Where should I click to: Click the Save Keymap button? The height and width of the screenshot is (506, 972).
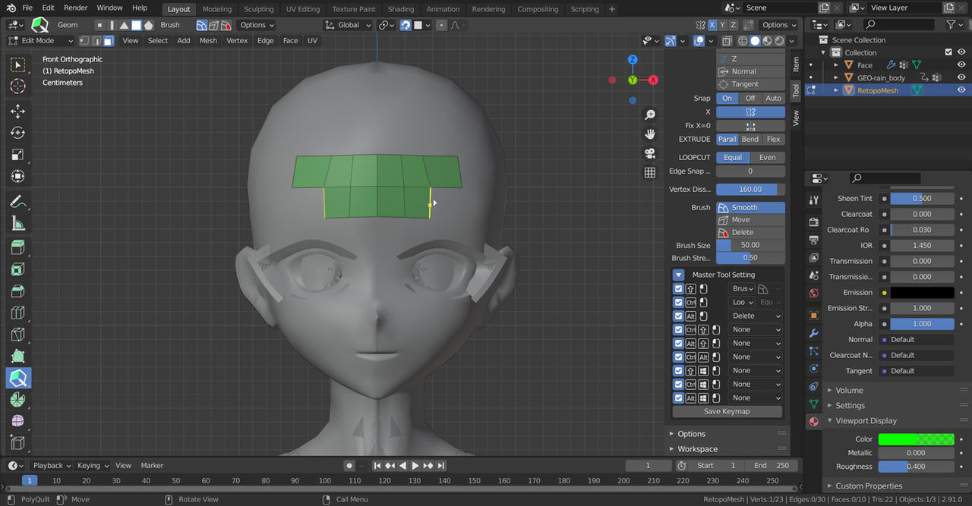[727, 411]
